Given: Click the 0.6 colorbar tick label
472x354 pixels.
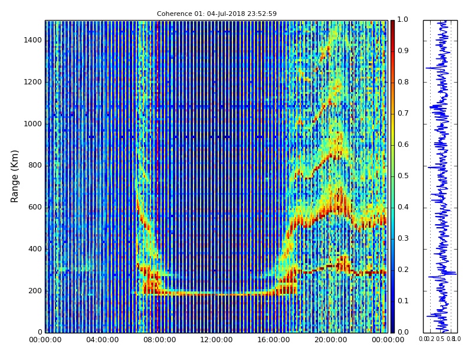Looking at the screenshot, I should [403, 145].
